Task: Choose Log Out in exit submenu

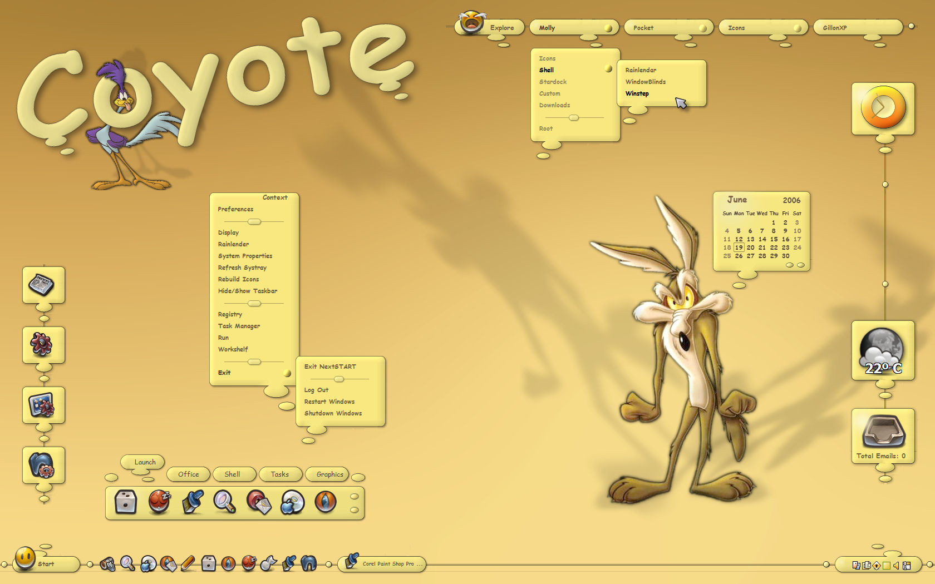Action: click(316, 390)
